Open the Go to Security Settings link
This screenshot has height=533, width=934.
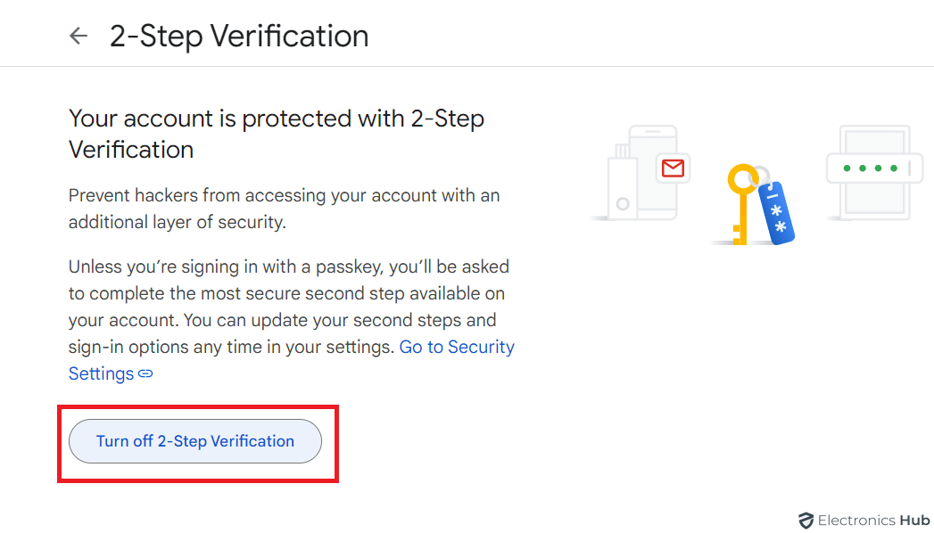[x=457, y=347]
